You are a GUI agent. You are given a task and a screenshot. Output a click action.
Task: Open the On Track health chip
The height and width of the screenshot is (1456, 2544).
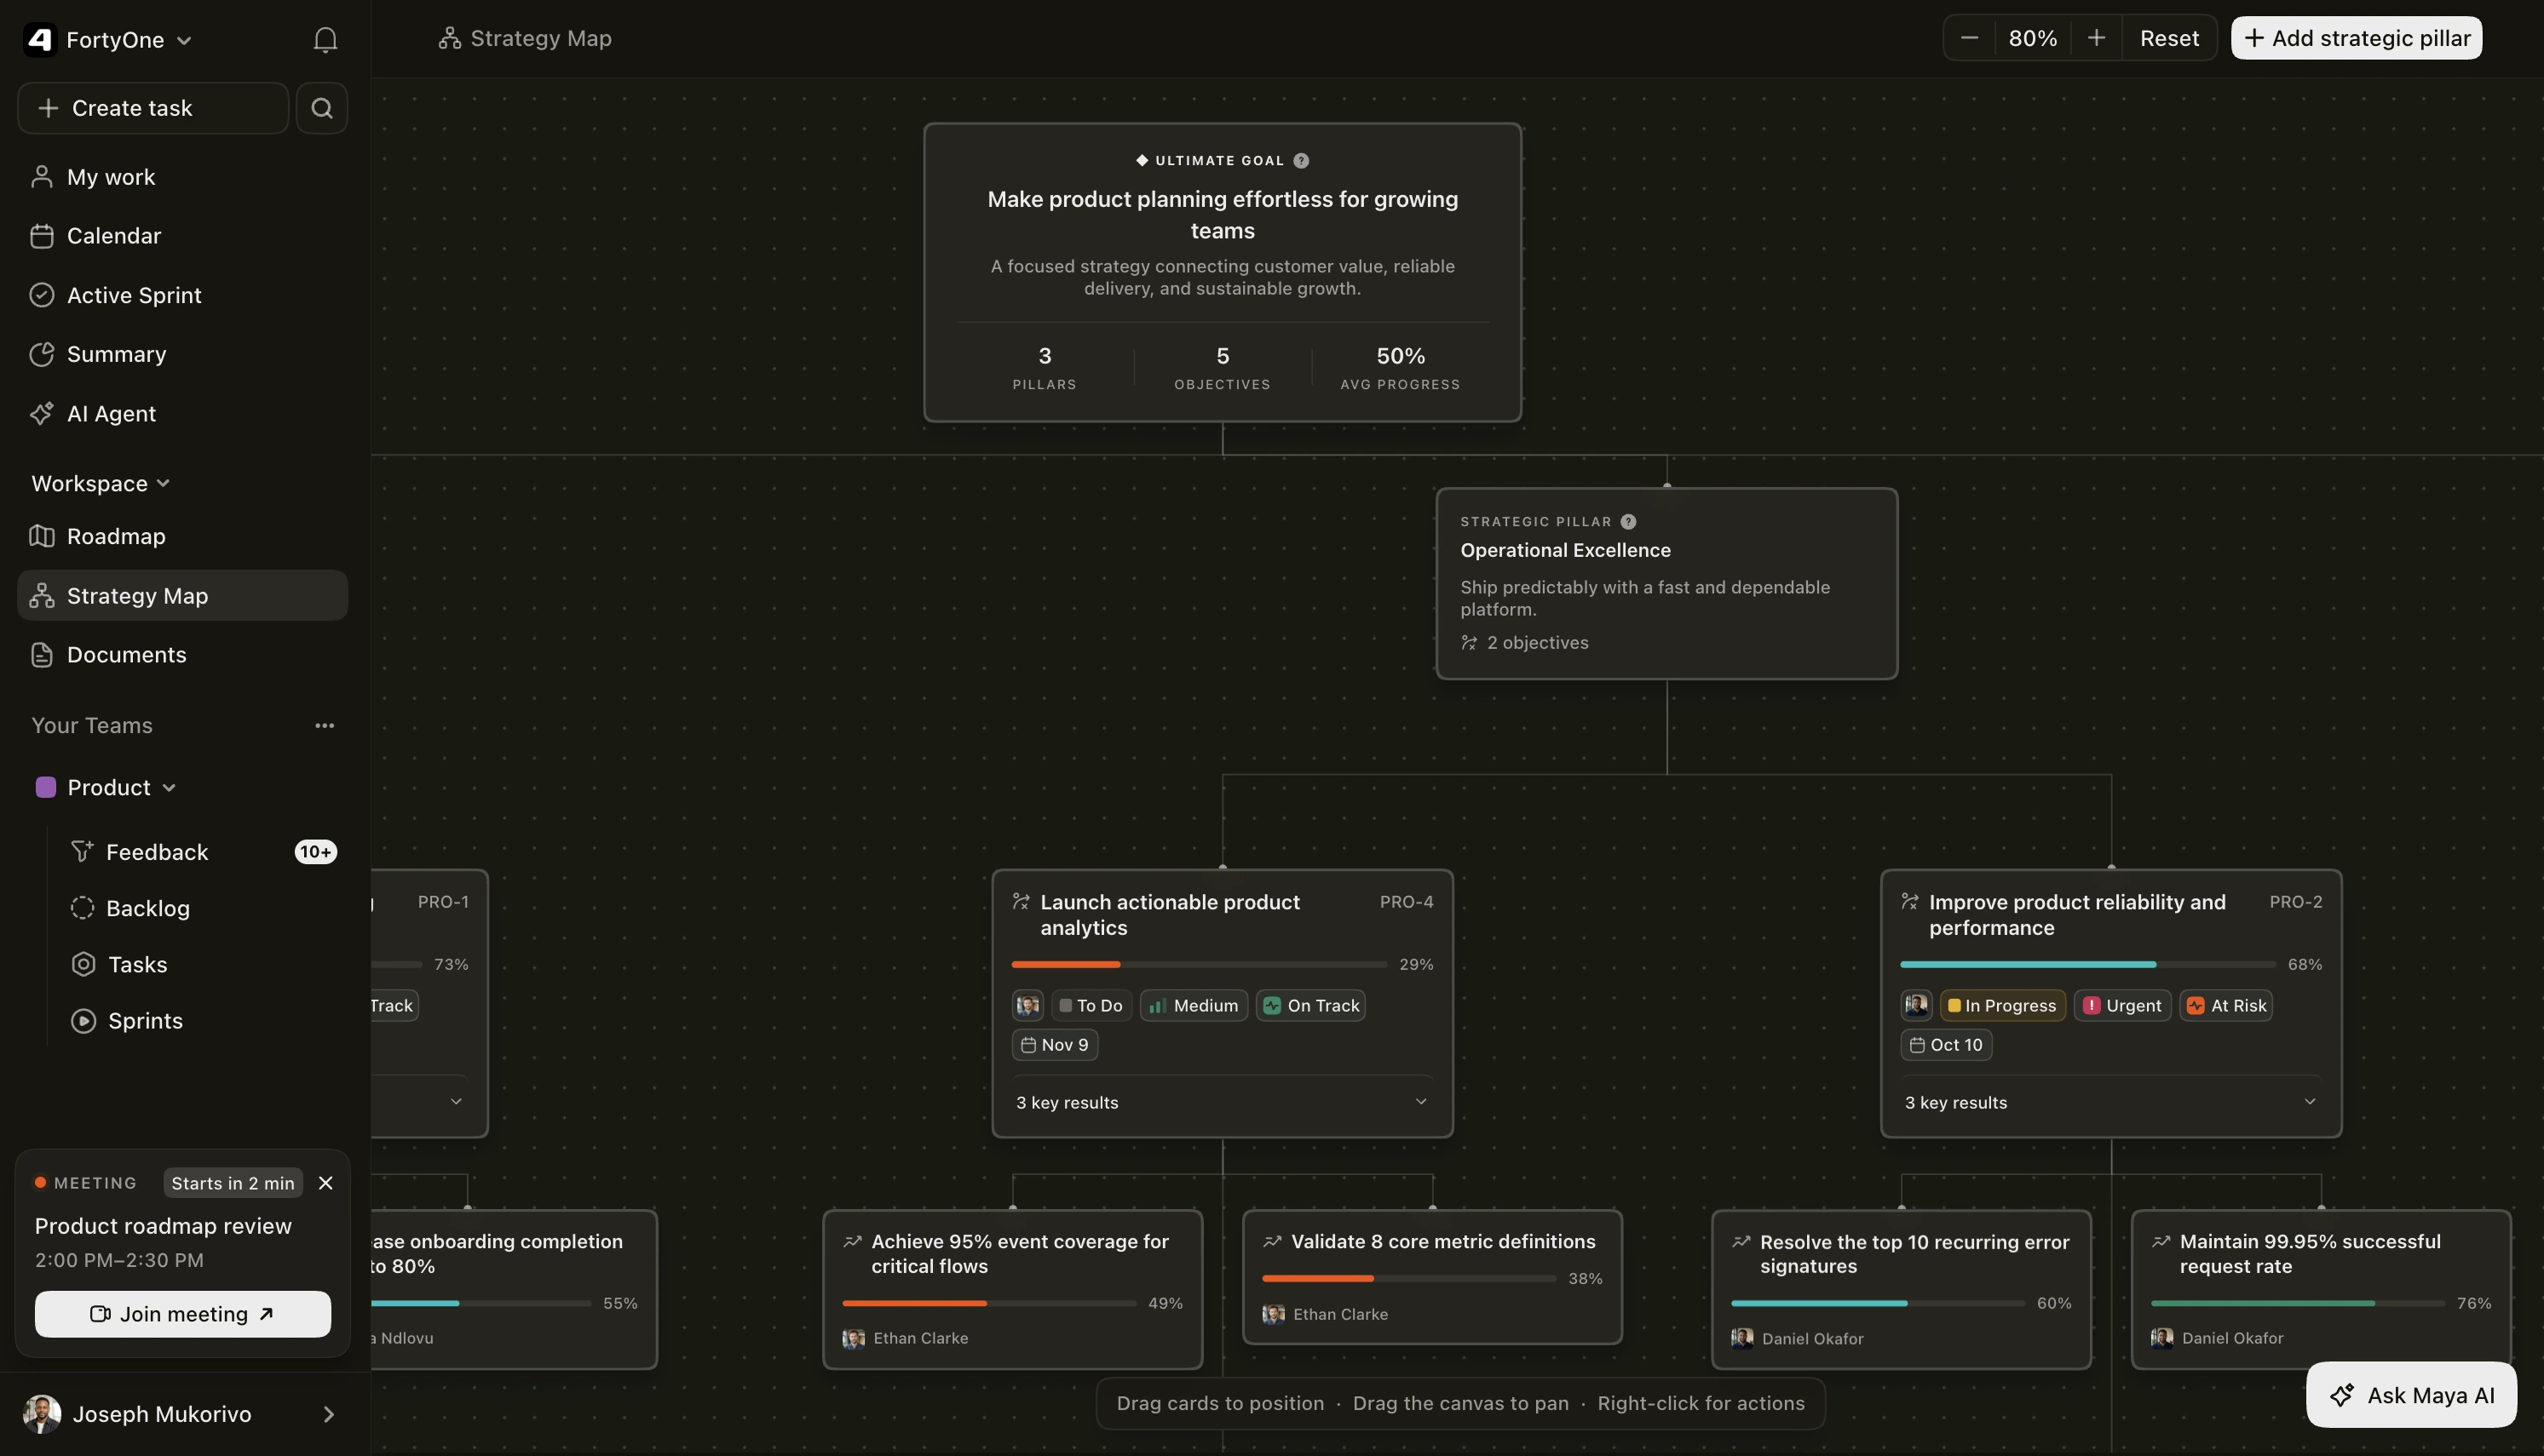[1310, 1005]
